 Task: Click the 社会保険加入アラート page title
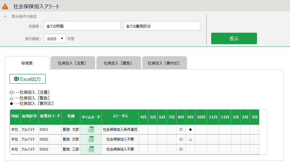coord(36,7)
